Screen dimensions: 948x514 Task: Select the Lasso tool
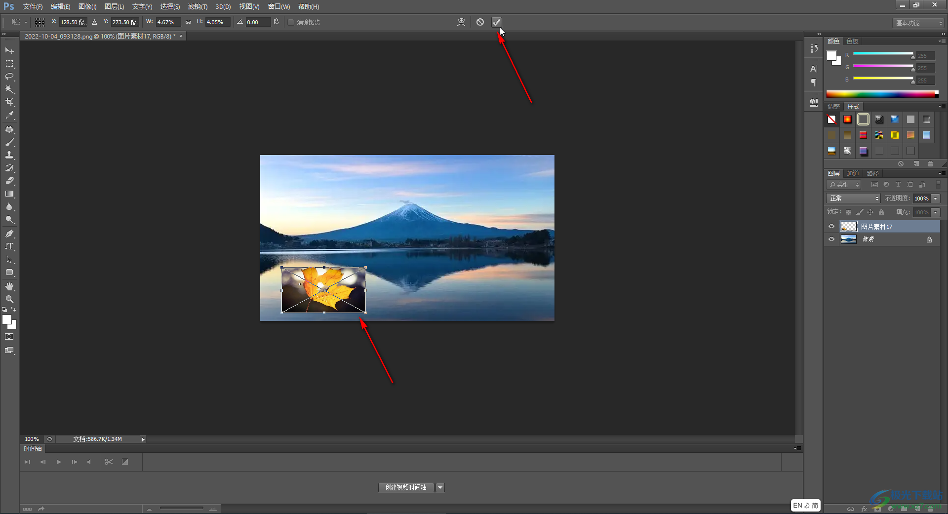click(9, 77)
